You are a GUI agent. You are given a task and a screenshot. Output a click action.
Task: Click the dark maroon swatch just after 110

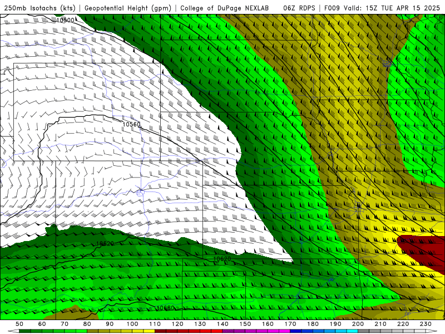[x=161, y=331]
